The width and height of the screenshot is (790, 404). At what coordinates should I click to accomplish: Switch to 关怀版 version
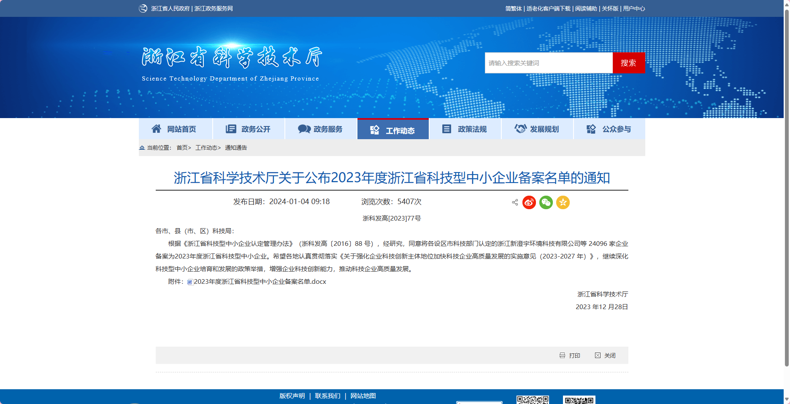pos(610,8)
